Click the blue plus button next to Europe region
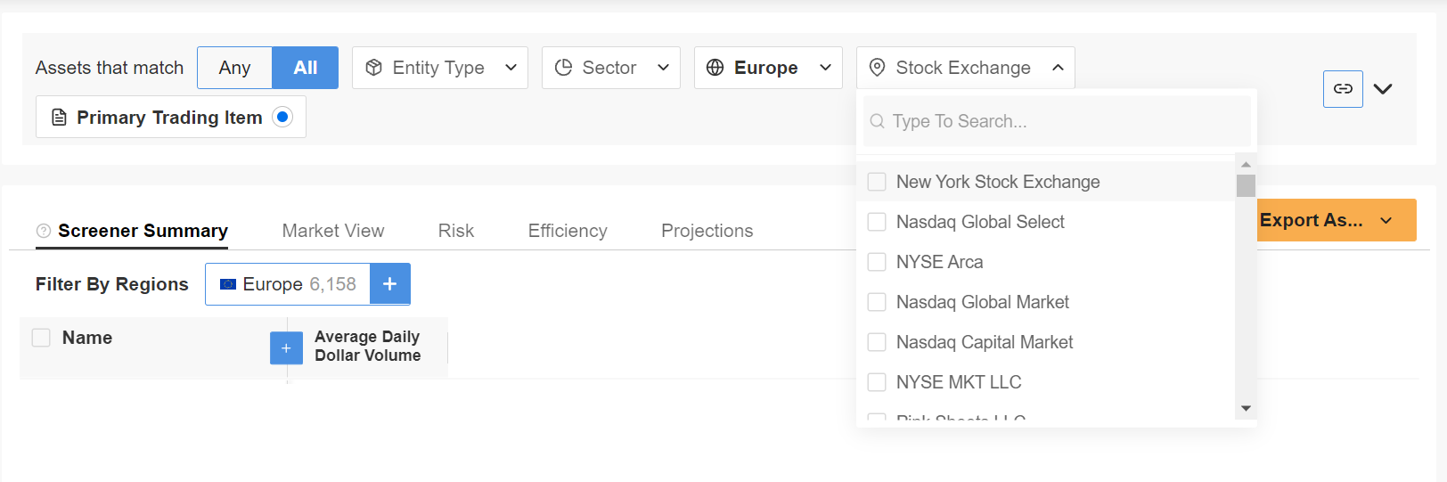Screen dimensions: 1447x482 (x=389, y=284)
